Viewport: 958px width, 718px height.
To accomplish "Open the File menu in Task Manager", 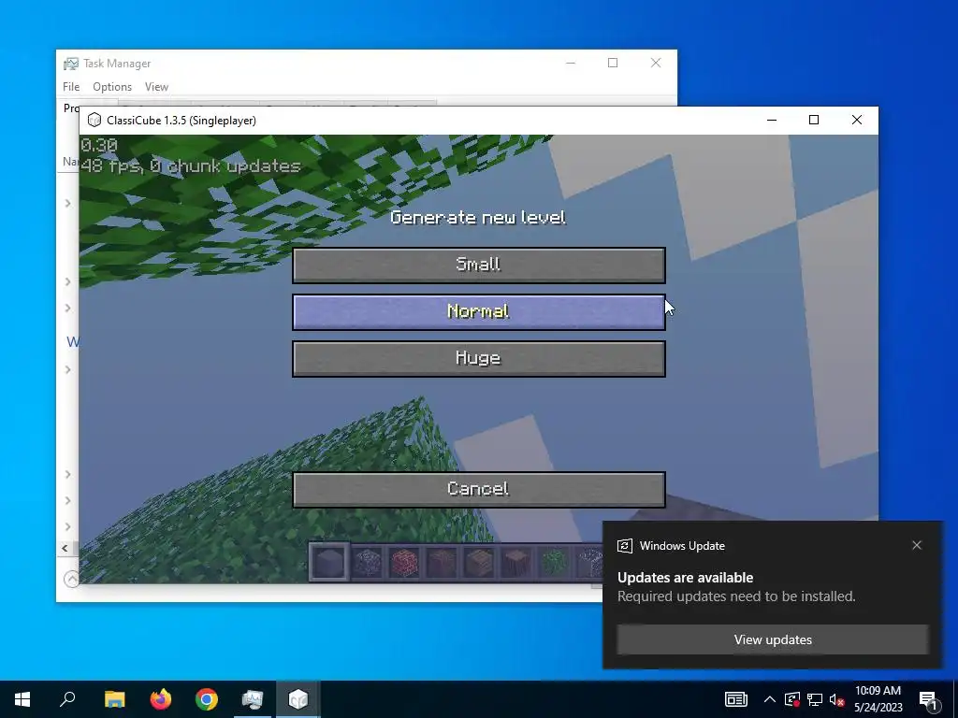I will [x=71, y=87].
